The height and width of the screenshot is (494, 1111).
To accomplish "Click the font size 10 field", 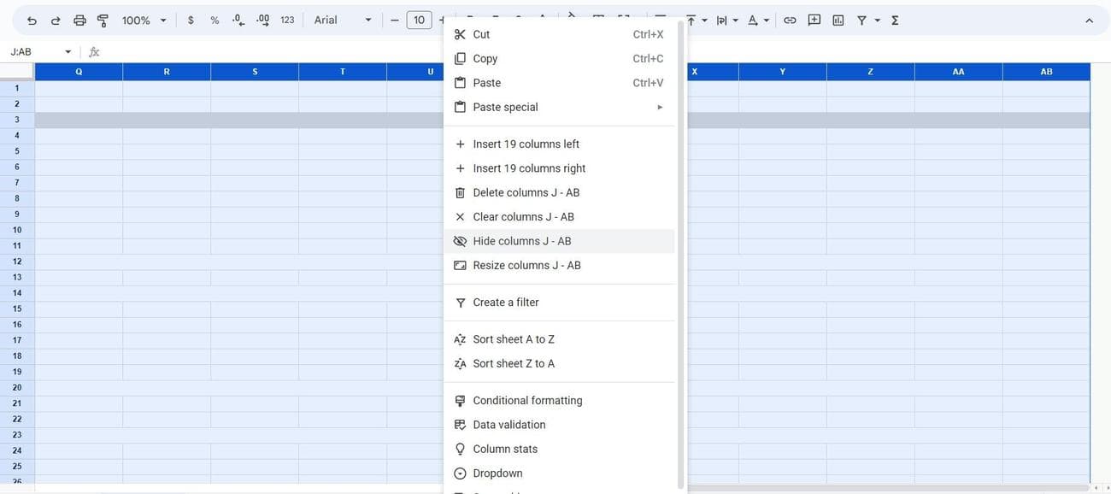I will tap(419, 20).
